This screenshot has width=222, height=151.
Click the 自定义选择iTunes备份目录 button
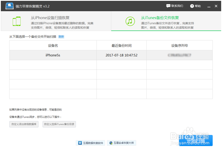click(59, 124)
